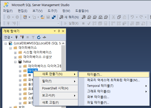Collapse the (LocalDB) server node
The height and width of the screenshot is (108, 151).
6,44
